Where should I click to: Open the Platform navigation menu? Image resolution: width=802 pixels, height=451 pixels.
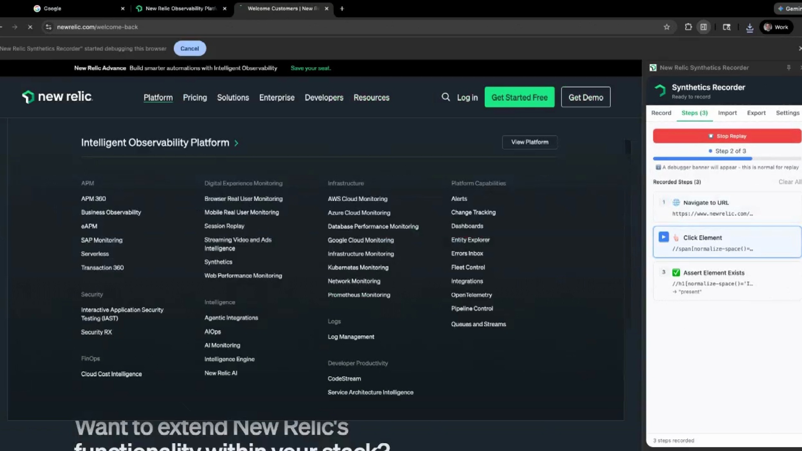pos(158,98)
